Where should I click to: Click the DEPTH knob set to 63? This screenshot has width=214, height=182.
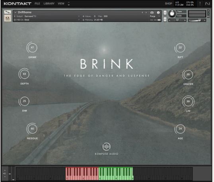click(24, 74)
